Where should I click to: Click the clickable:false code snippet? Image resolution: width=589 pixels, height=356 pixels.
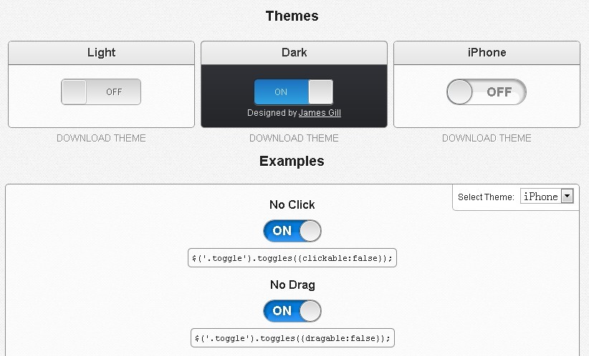coord(292,258)
